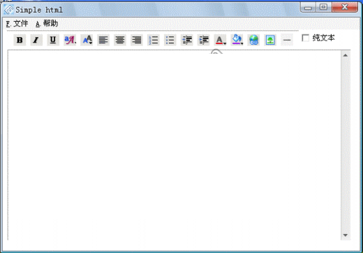This screenshot has height=253, width=363.
Task: Open the 文件 menu
Action: pyautogui.click(x=17, y=24)
